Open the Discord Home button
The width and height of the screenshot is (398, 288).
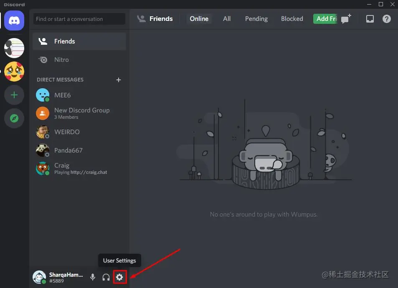pos(14,20)
